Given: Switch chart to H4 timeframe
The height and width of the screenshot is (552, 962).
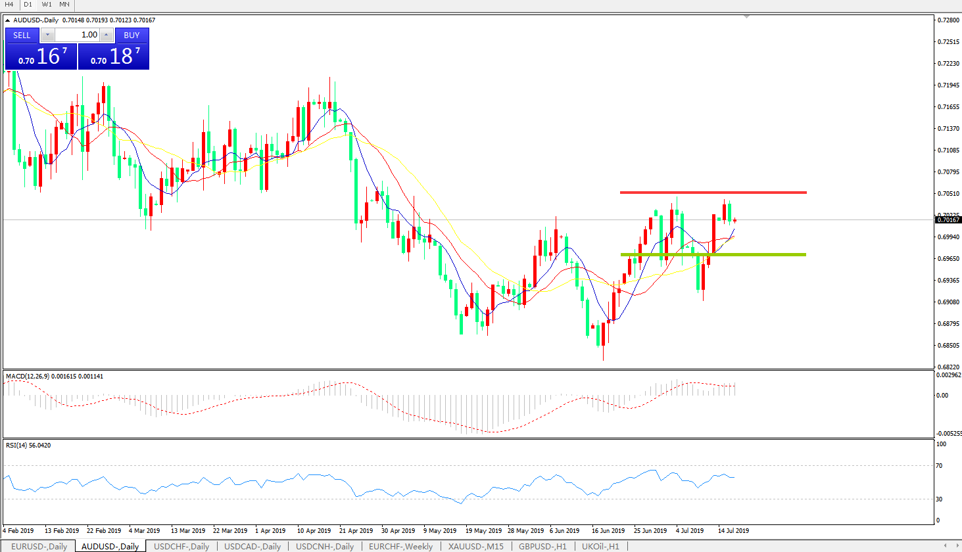Looking at the screenshot, I should click(x=9, y=5).
